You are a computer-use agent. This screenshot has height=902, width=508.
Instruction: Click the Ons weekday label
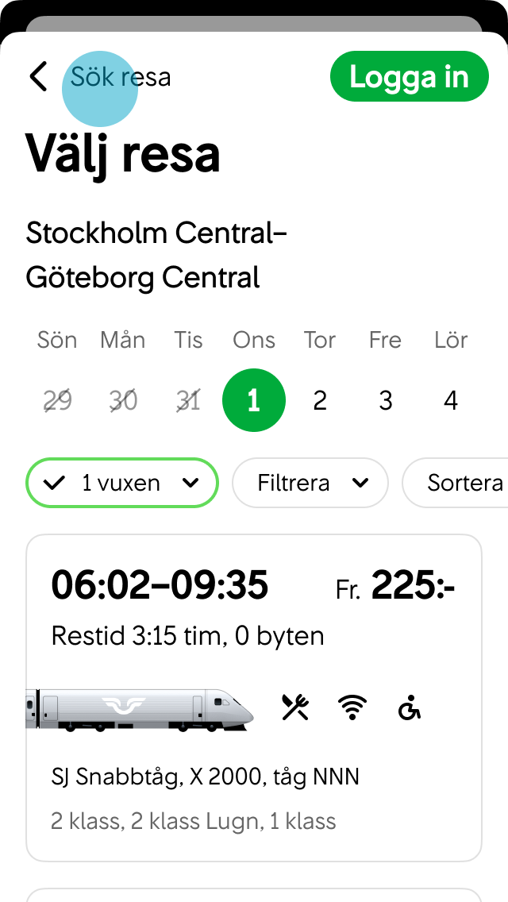(253, 340)
